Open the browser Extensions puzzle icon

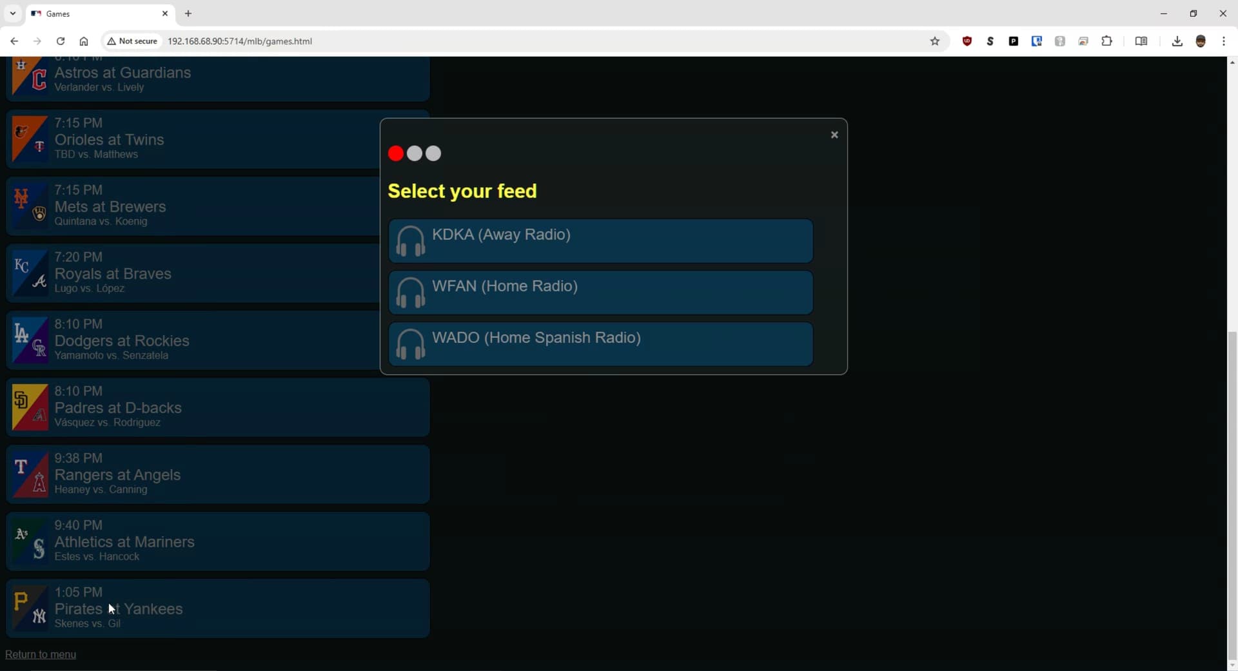point(1106,41)
